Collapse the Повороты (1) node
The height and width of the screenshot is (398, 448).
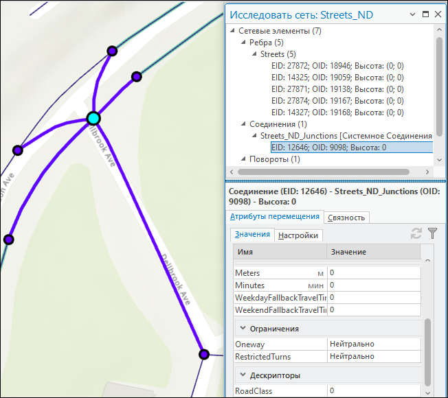243,159
